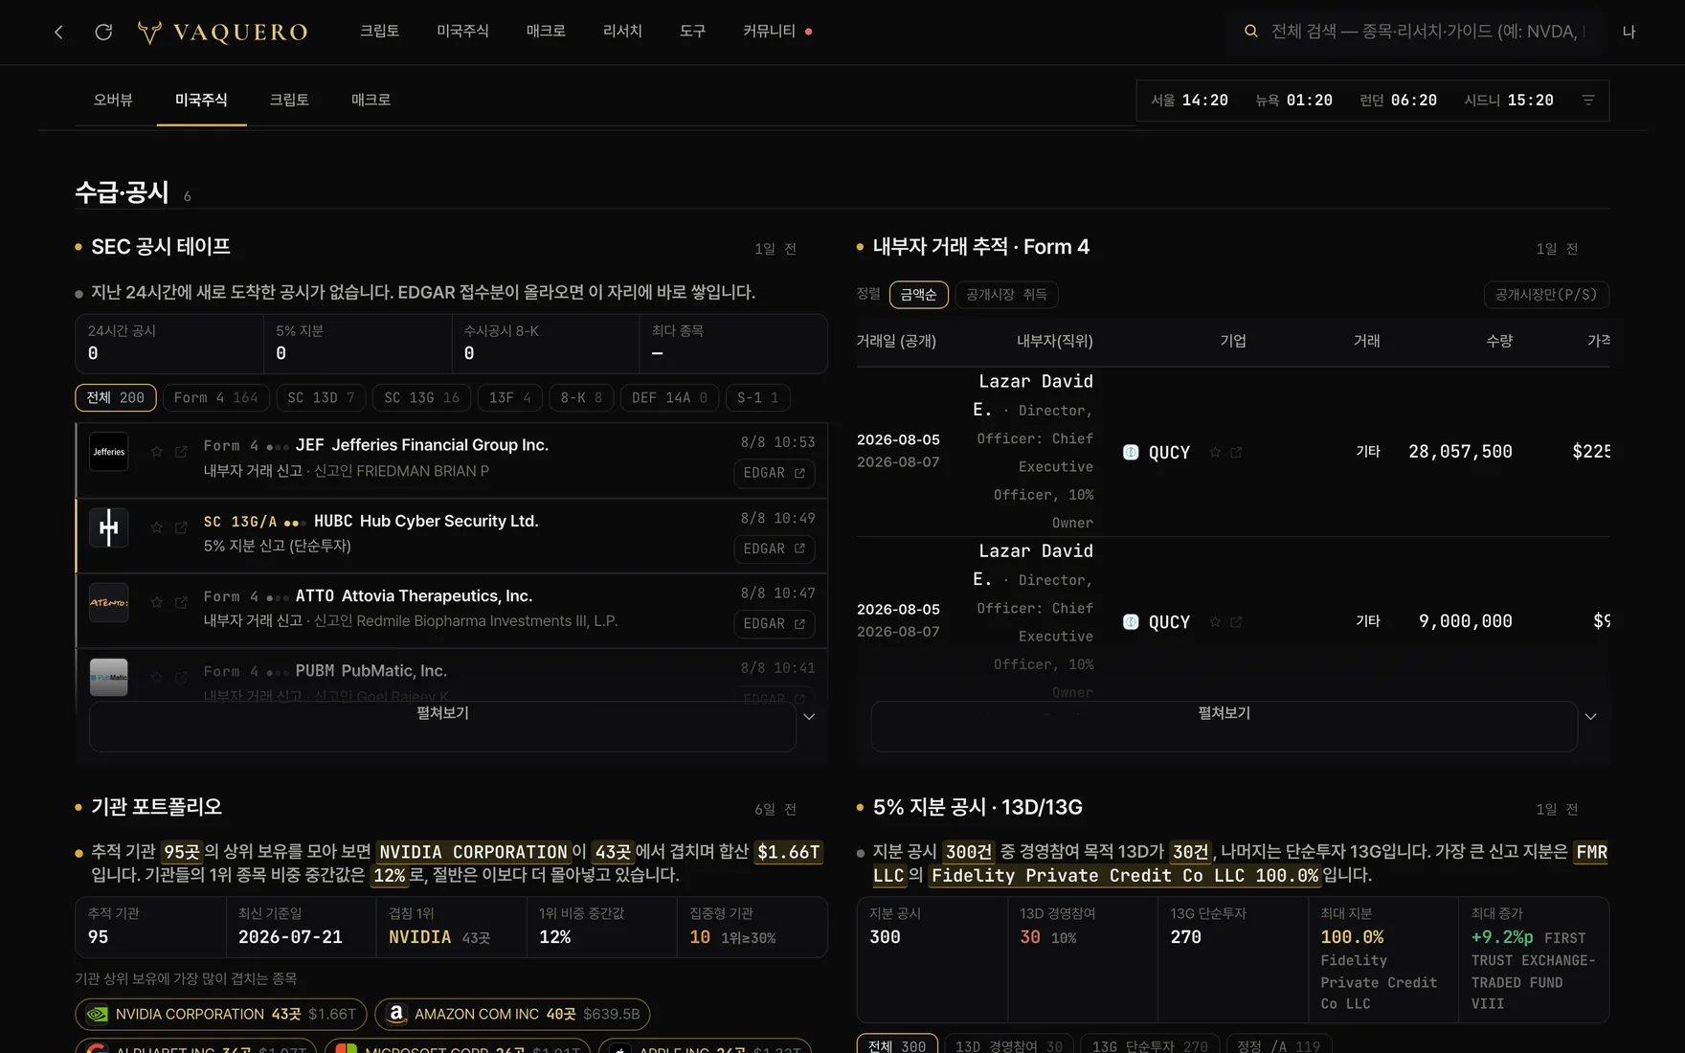1685x1053 pixels.
Task: Open the 매크로 top navigation menu
Action: click(546, 32)
